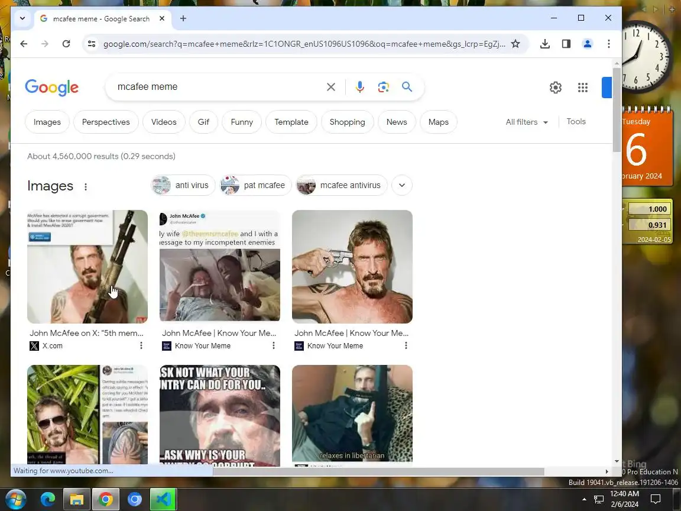Switch to the Videos filter

pyautogui.click(x=164, y=122)
